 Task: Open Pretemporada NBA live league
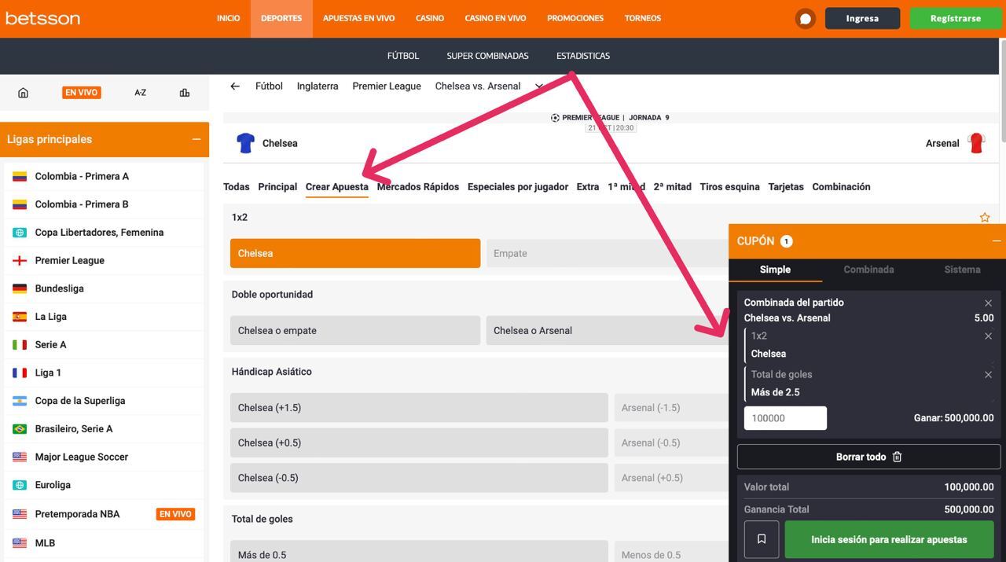pyautogui.click(x=104, y=514)
